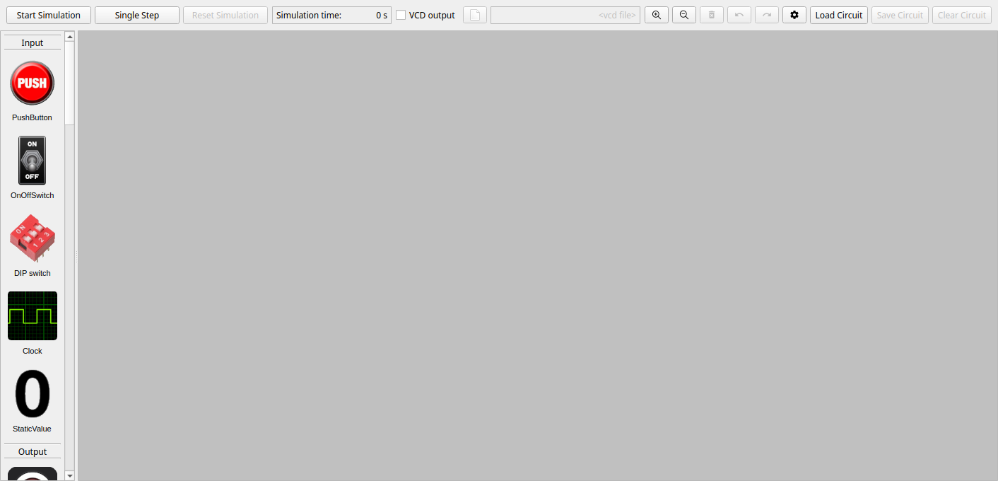Run a Single Step
The height and width of the screenshot is (481, 998).
click(x=137, y=15)
